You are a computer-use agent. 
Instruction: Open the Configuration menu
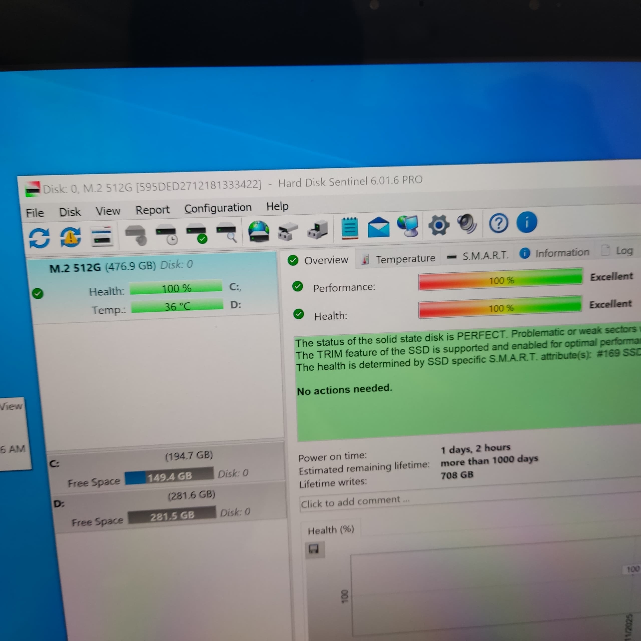coord(218,208)
